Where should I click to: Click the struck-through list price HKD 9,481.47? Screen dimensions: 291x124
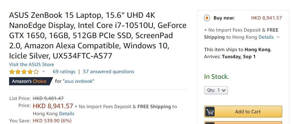(x=48, y=98)
